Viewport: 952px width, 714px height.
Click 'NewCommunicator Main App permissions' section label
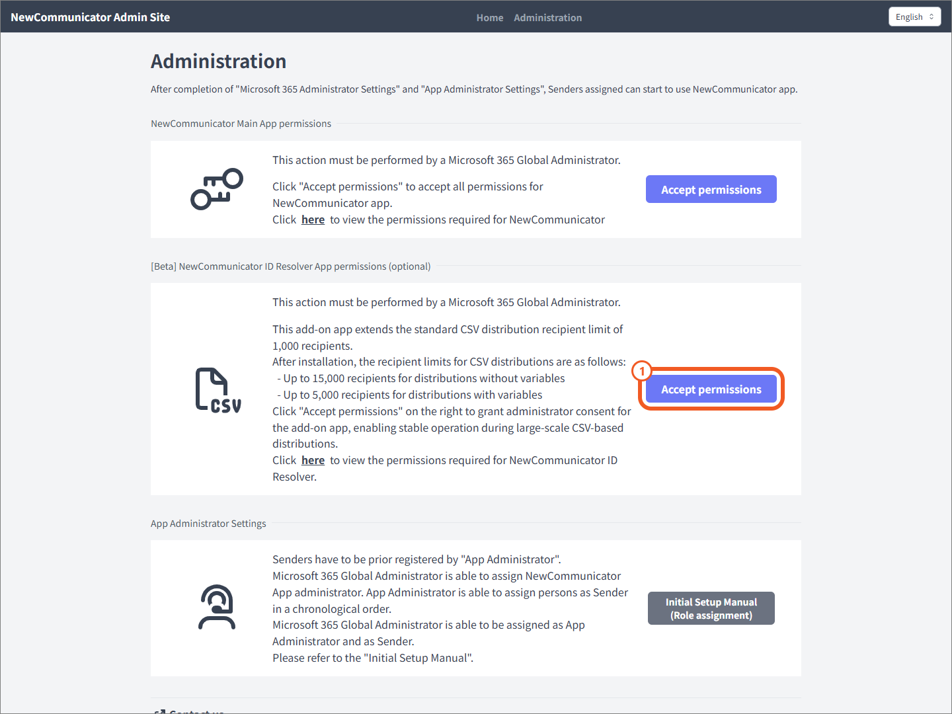click(241, 124)
